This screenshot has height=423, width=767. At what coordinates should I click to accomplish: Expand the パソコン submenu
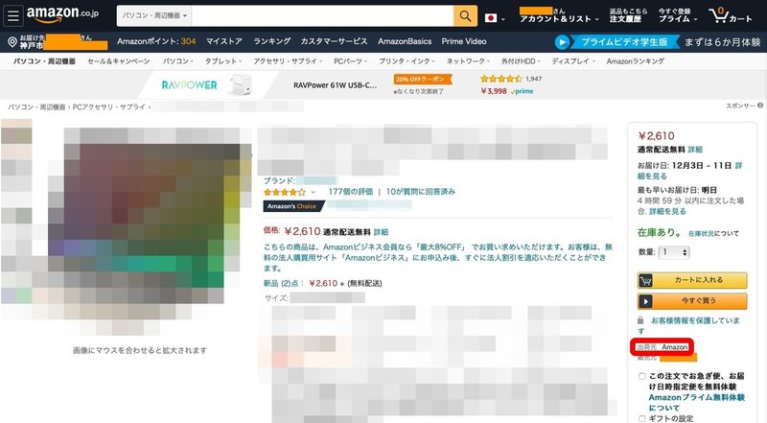178,61
